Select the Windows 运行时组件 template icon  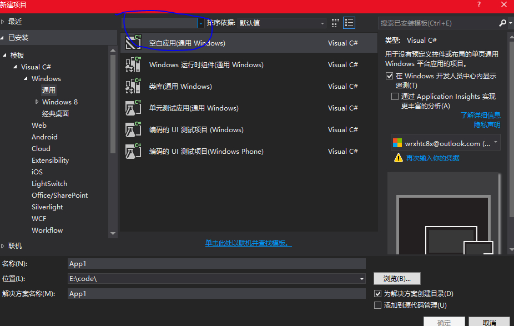coord(133,64)
